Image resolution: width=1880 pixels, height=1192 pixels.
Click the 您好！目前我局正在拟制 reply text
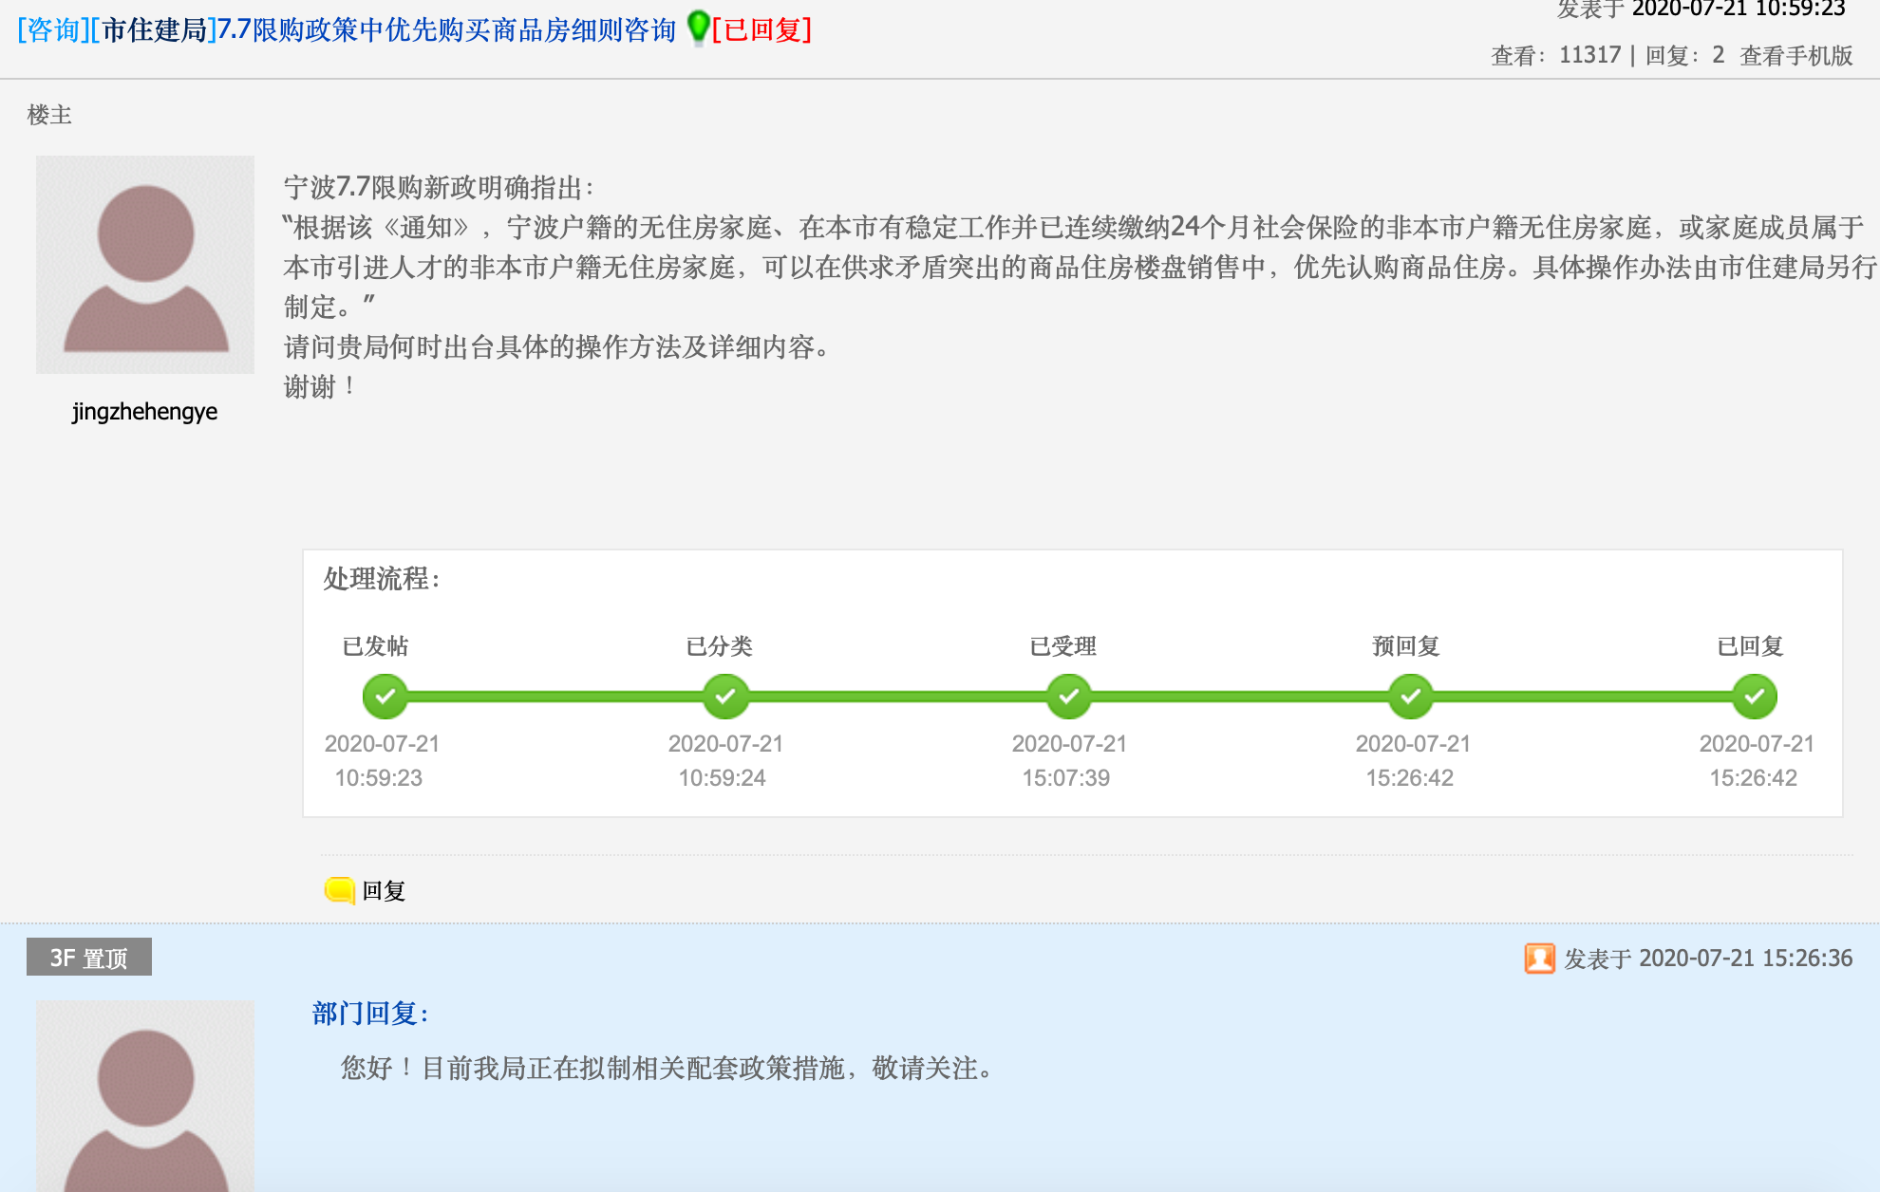[x=667, y=1069]
